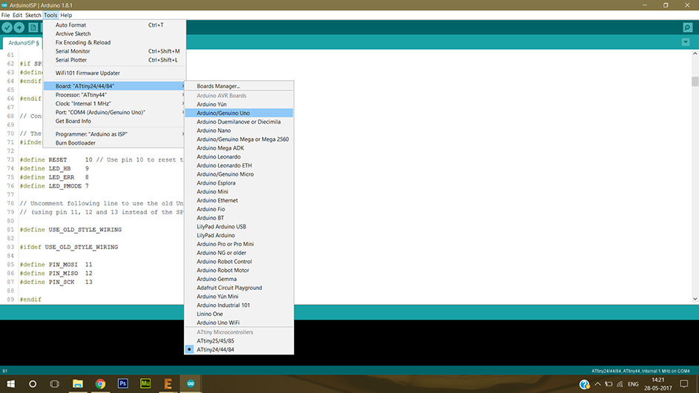Image resolution: width=699 pixels, height=393 pixels.
Task: Open the File menu
Action: click(5, 15)
